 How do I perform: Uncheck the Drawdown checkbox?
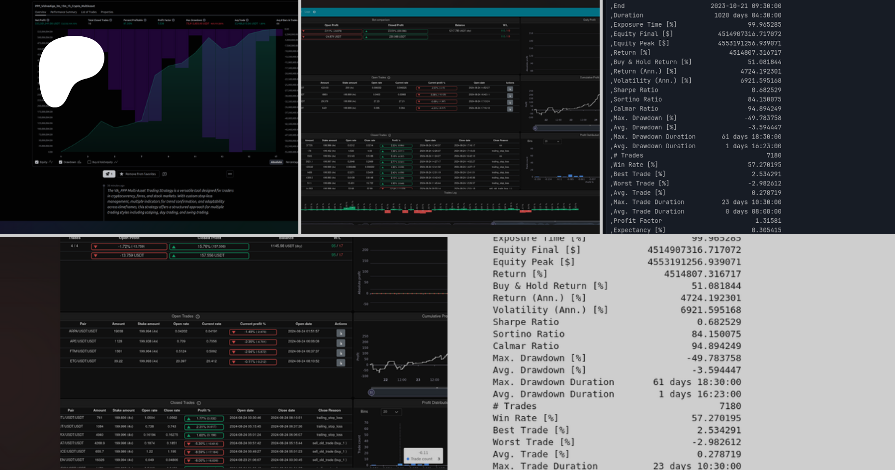point(61,162)
